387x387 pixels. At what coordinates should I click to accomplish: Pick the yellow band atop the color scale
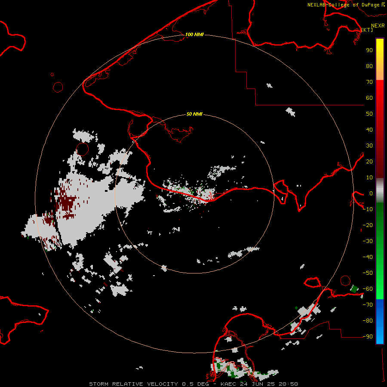click(380, 47)
